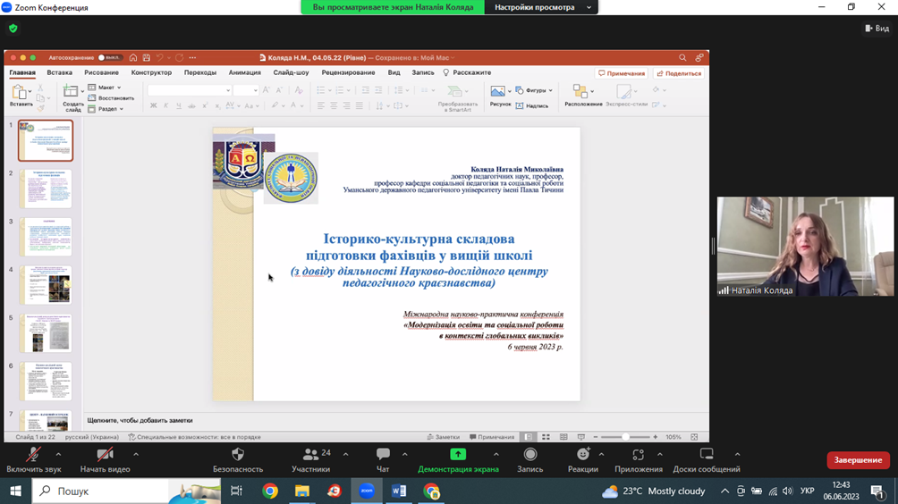Image resolution: width=898 pixels, height=504 pixels.
Task: Click the zoom out minus button in status bar
Action: click(596, 437)
